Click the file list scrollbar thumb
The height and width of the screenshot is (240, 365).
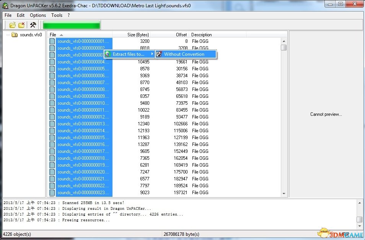tap(284, 47)
